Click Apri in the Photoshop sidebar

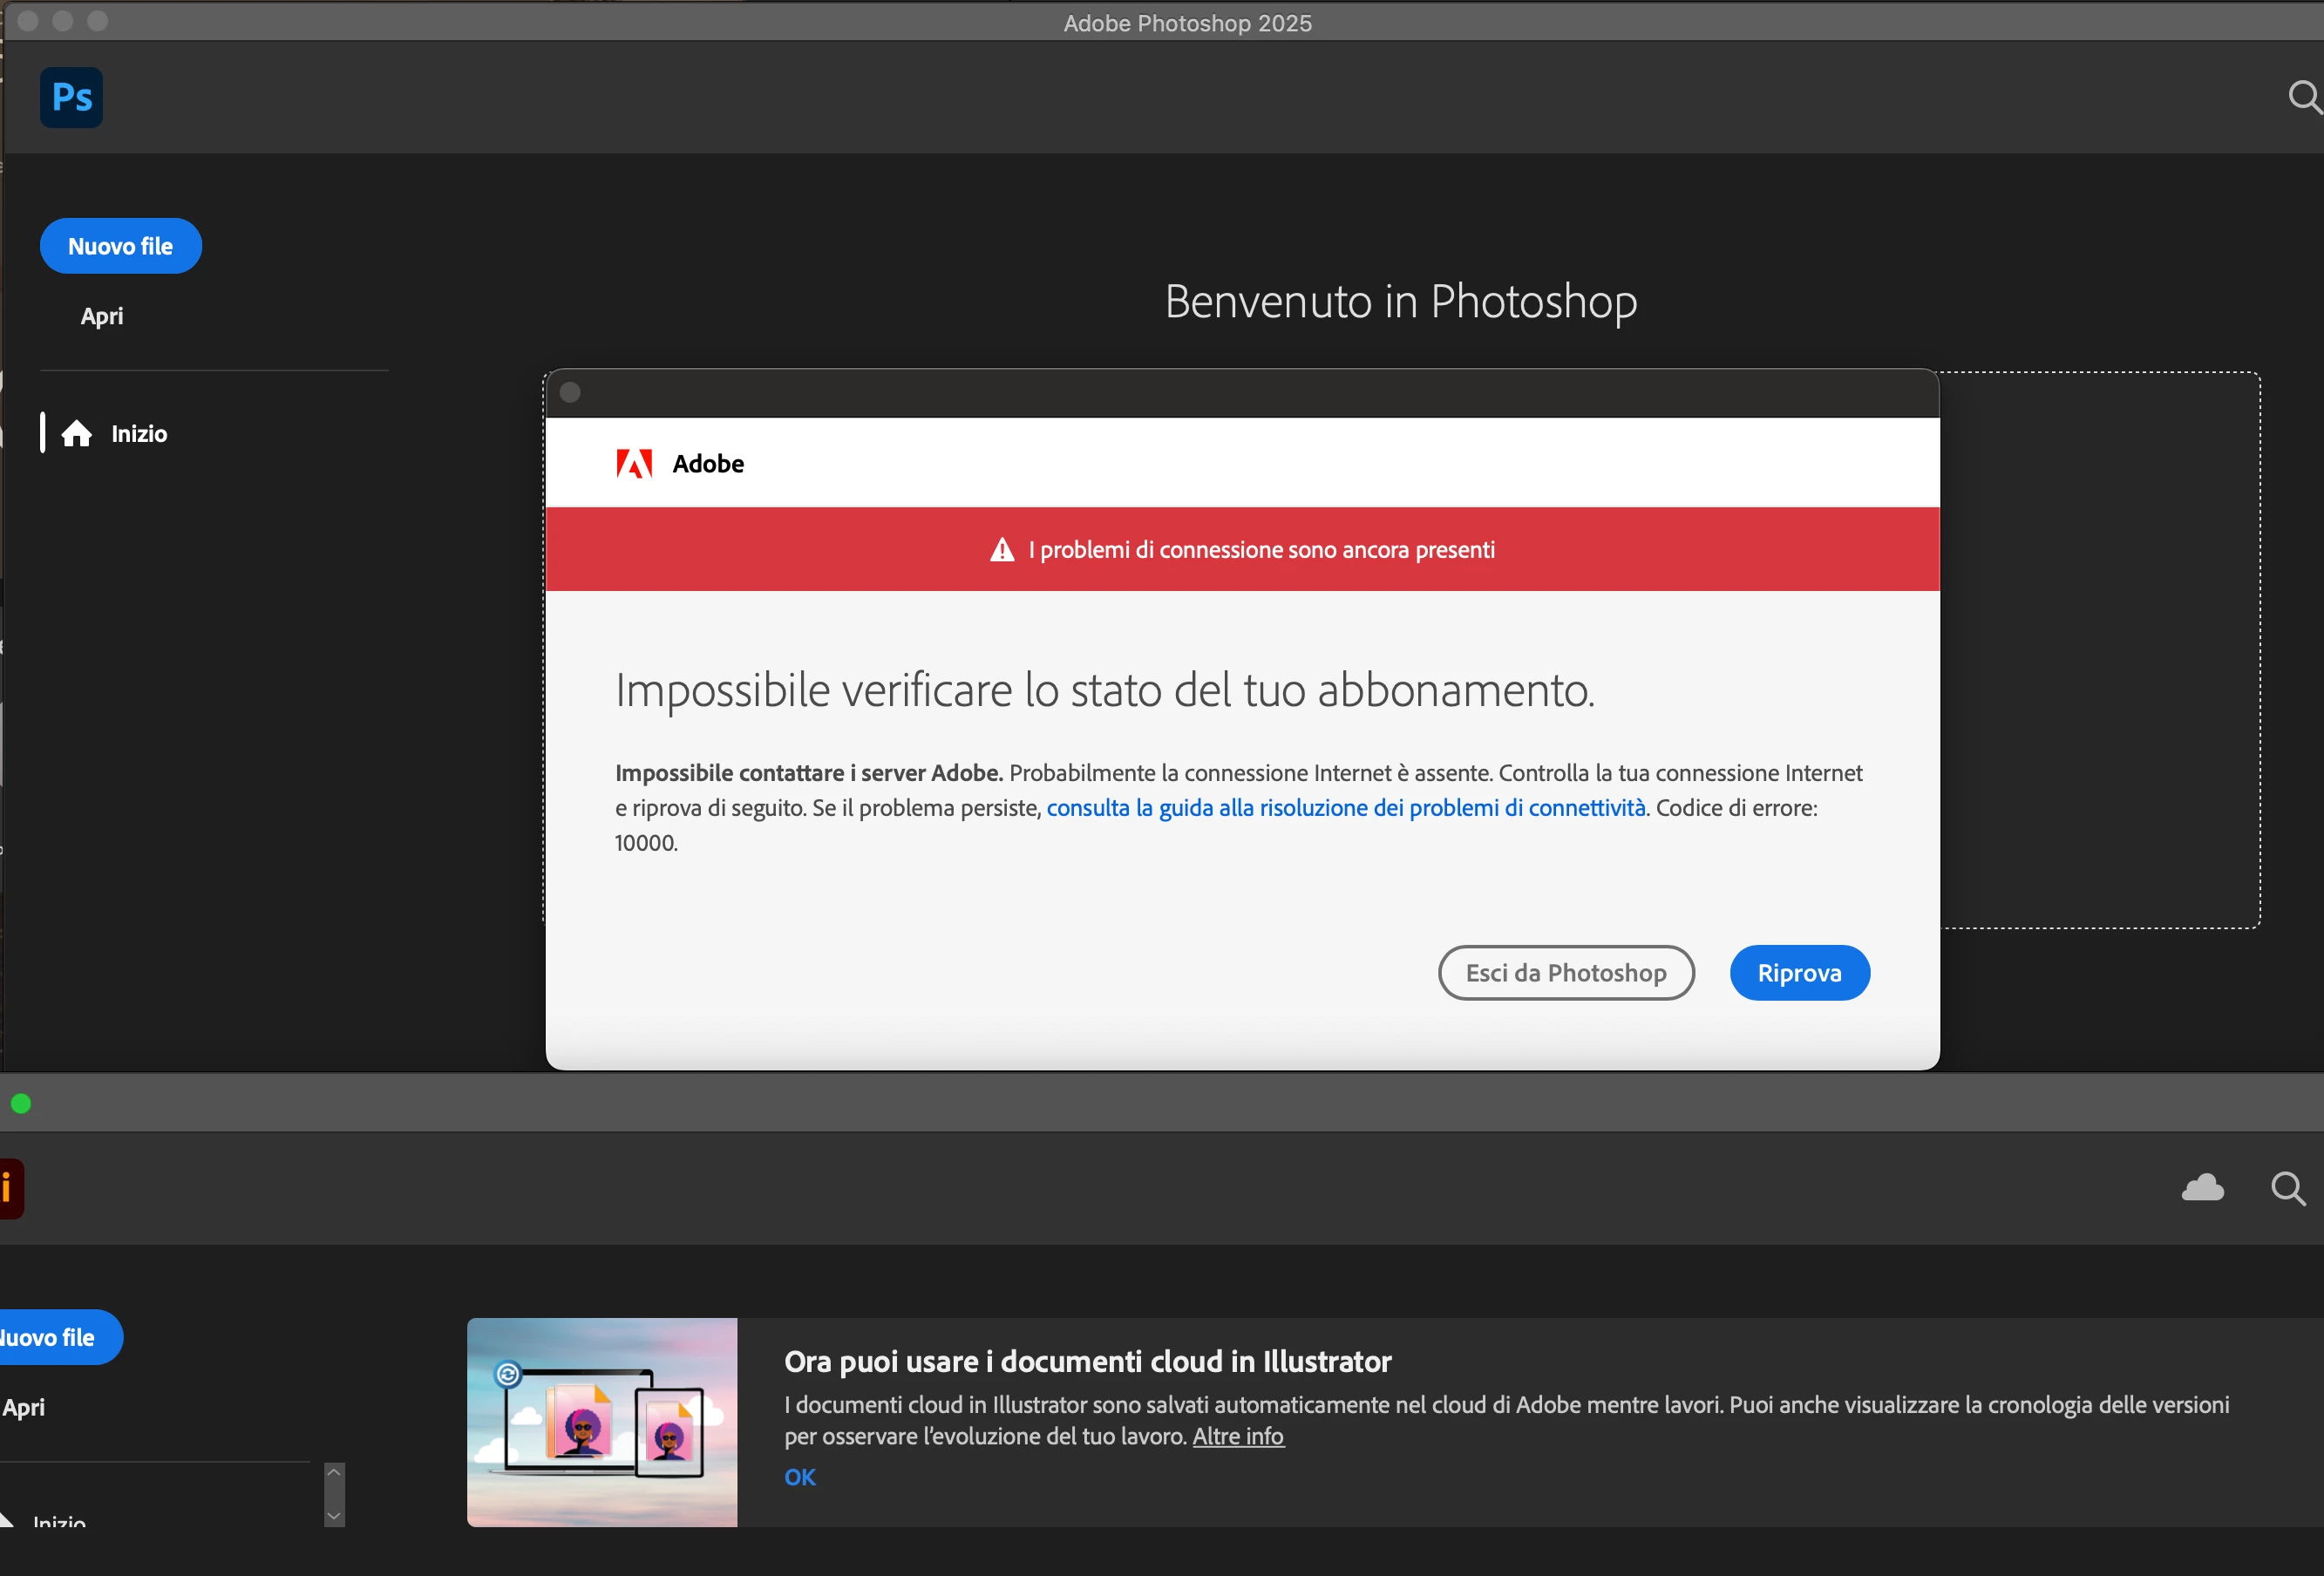(102, 316)
